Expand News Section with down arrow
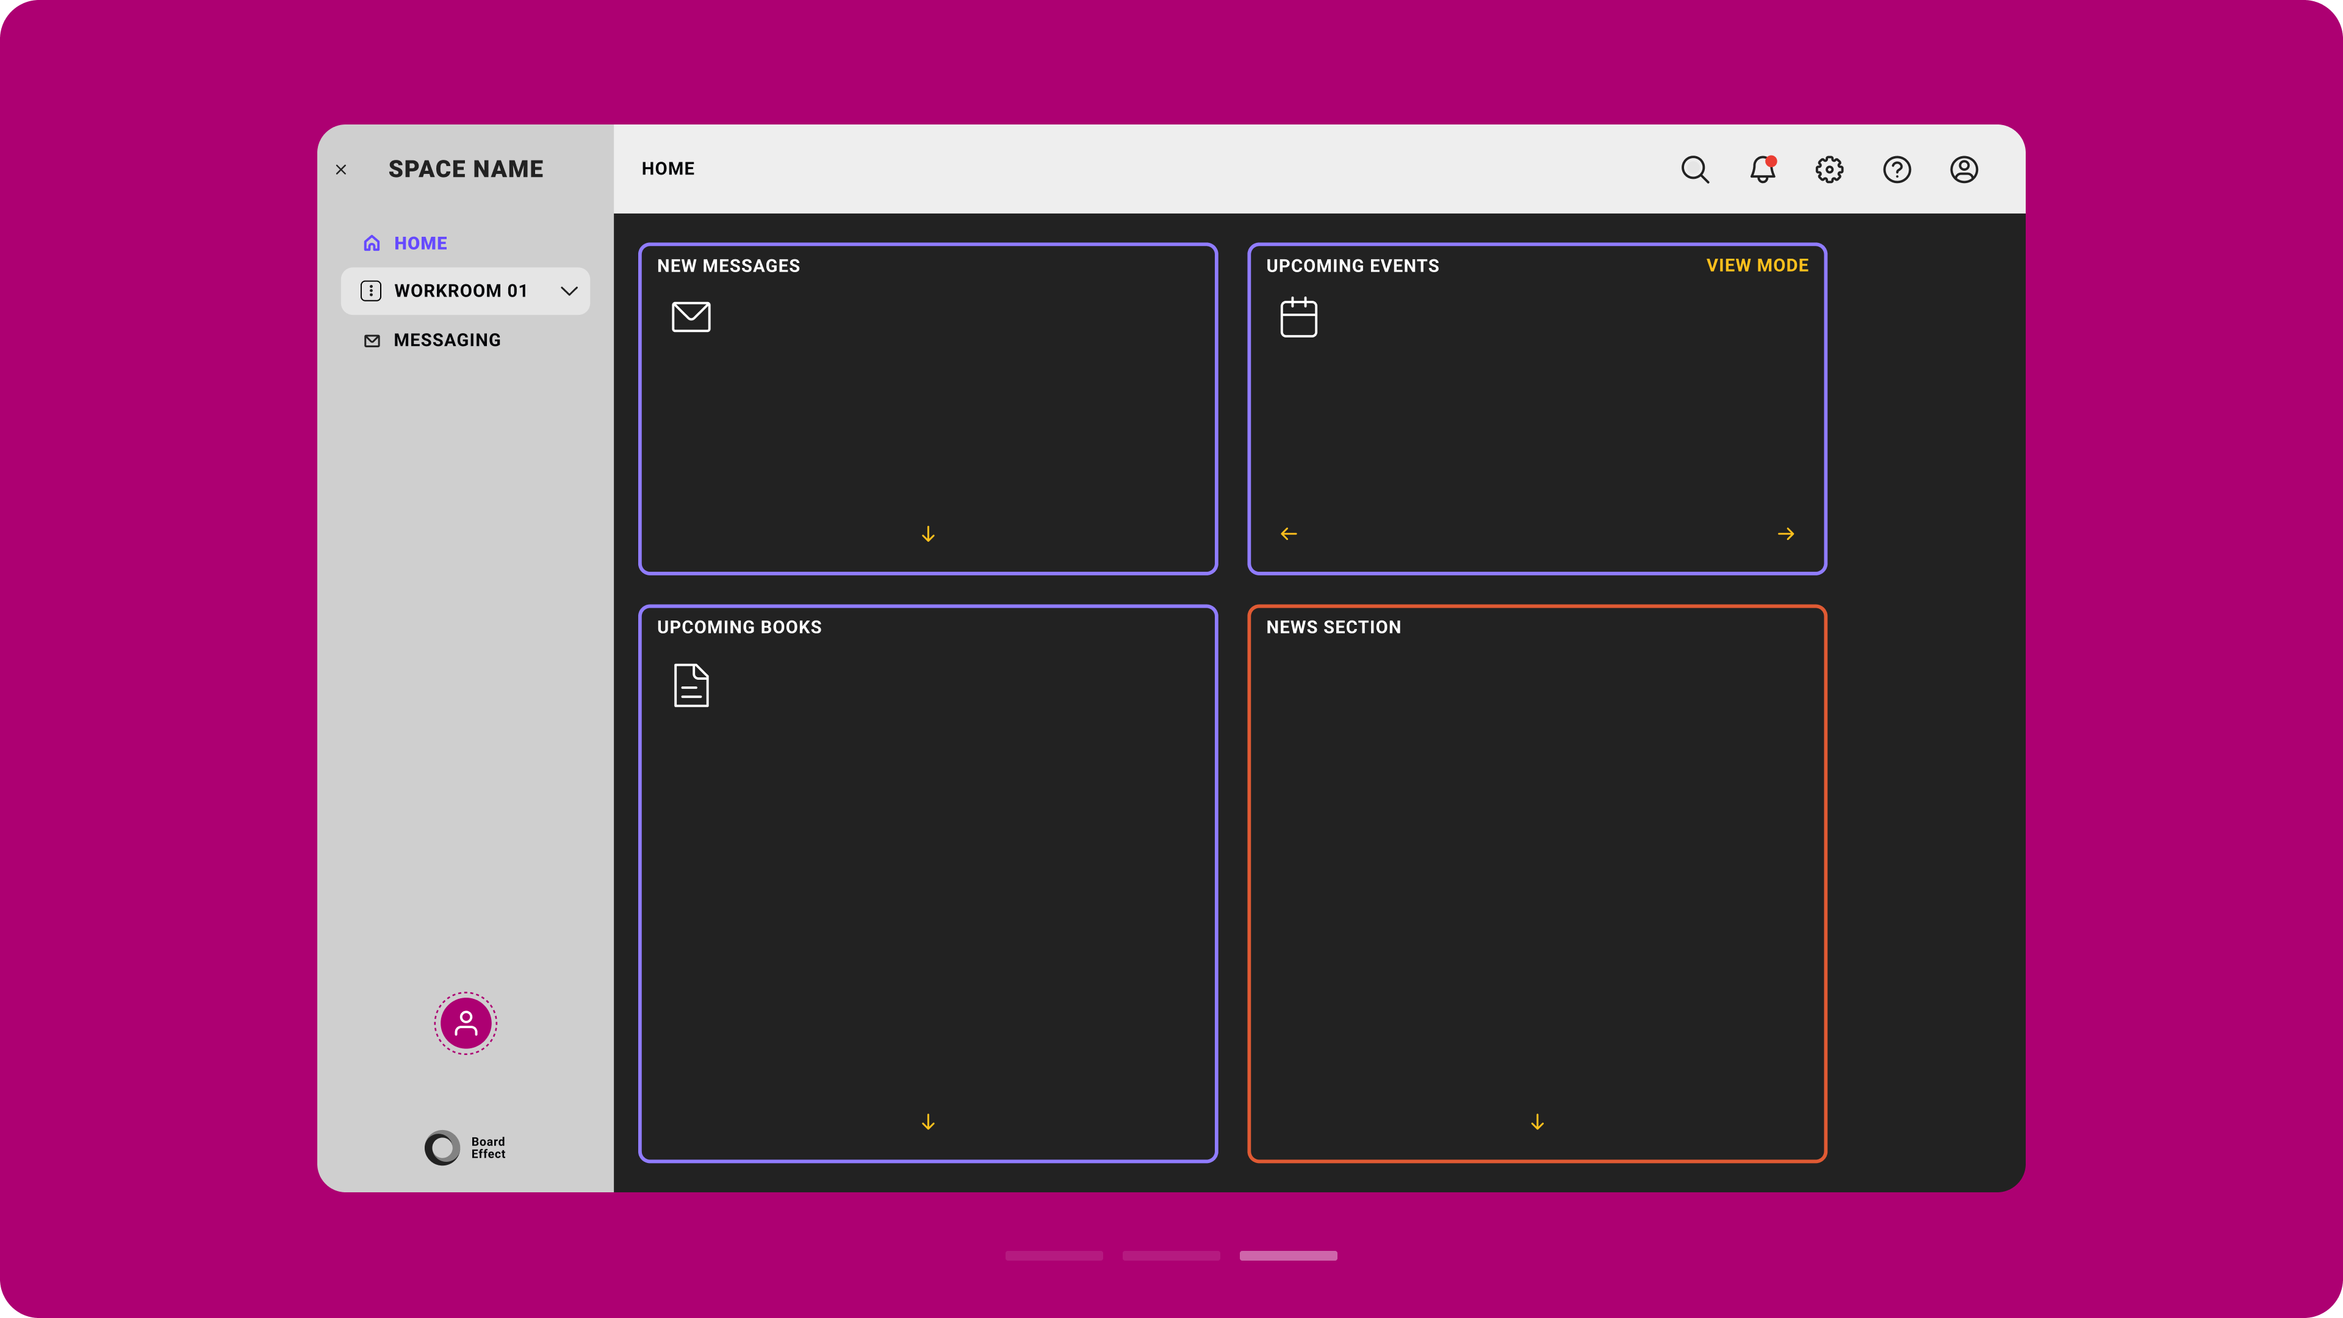 tap(1537, 1123)
